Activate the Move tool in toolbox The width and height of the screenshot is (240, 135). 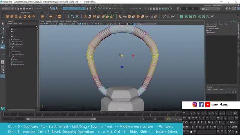click(x=3, y=37)
